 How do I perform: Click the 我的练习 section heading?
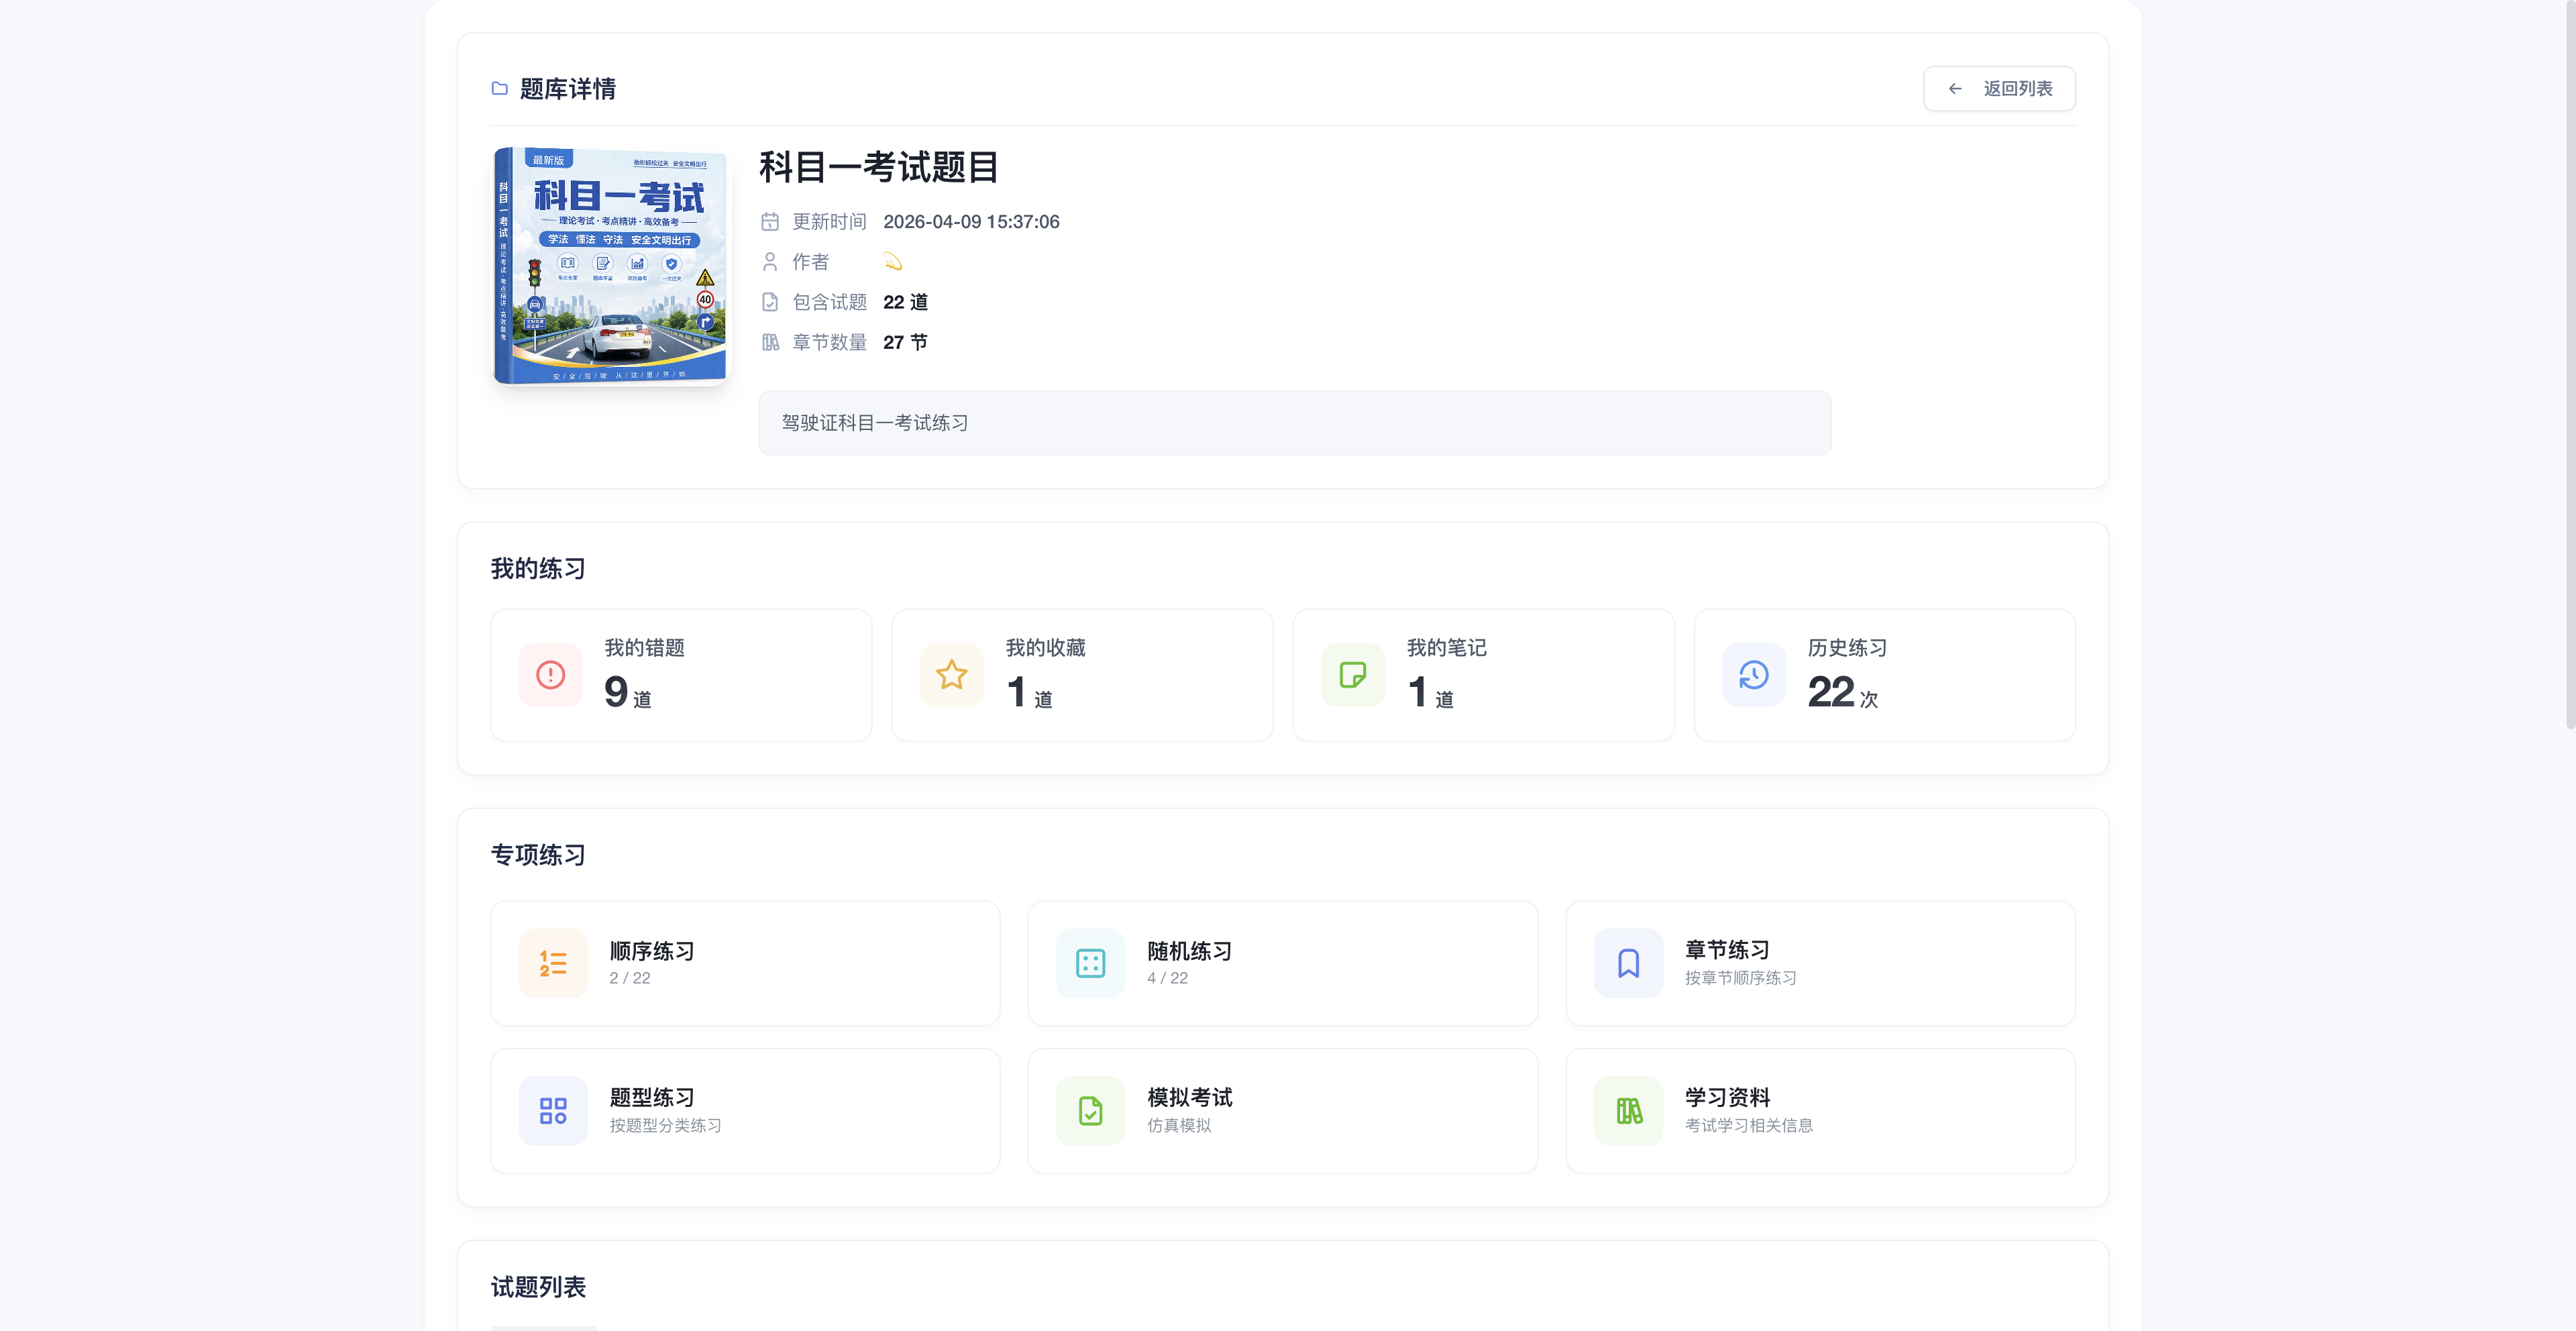tap(538, 569)
